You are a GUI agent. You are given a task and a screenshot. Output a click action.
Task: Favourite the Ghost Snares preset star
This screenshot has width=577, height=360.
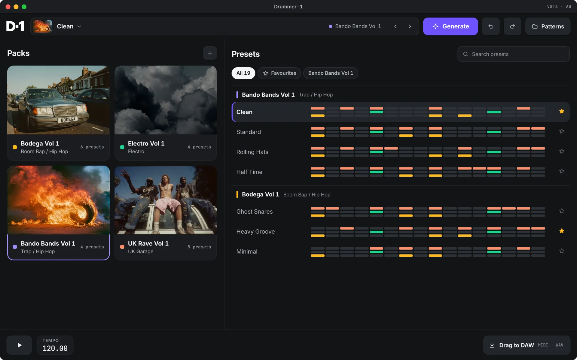pos(561,211)
